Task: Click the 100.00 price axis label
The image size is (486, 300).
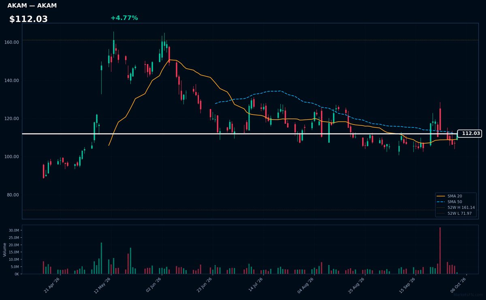Action: tap(12, 156)
